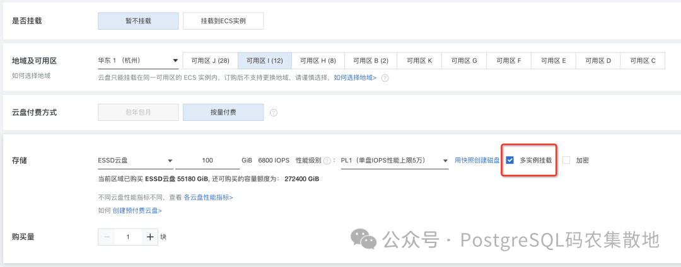Toggle the 多实例挂载 checkbox
This screenshot has height=267, width=681.
tap(510, 161)
